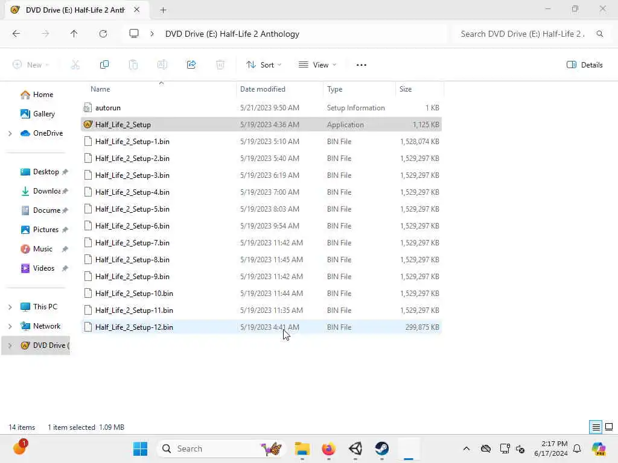618x463 pixels.
Task: Click the address bar path text
Action: pos(232,34)
